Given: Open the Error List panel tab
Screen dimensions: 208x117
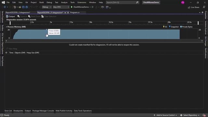Looking at the screenshot, I should pyautogui.click(x=8, y=111).
